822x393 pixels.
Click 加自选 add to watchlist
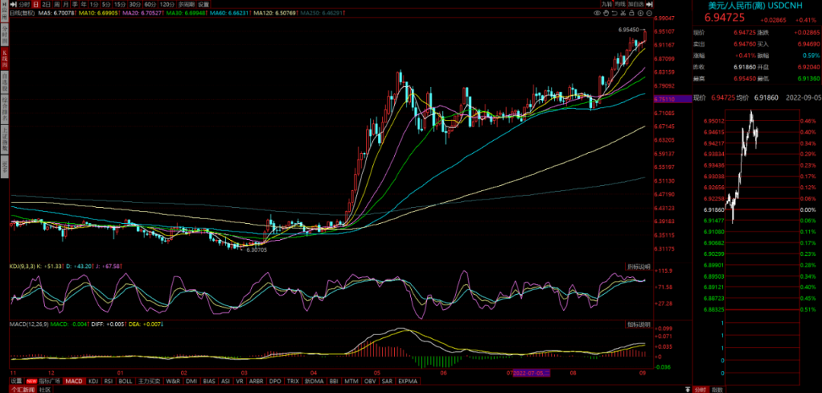click(x=636, y=5)
